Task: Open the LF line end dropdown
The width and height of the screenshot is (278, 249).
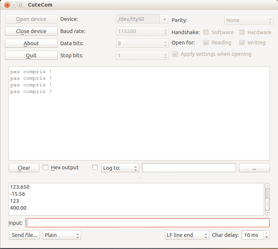Action: tap(187, 235)
